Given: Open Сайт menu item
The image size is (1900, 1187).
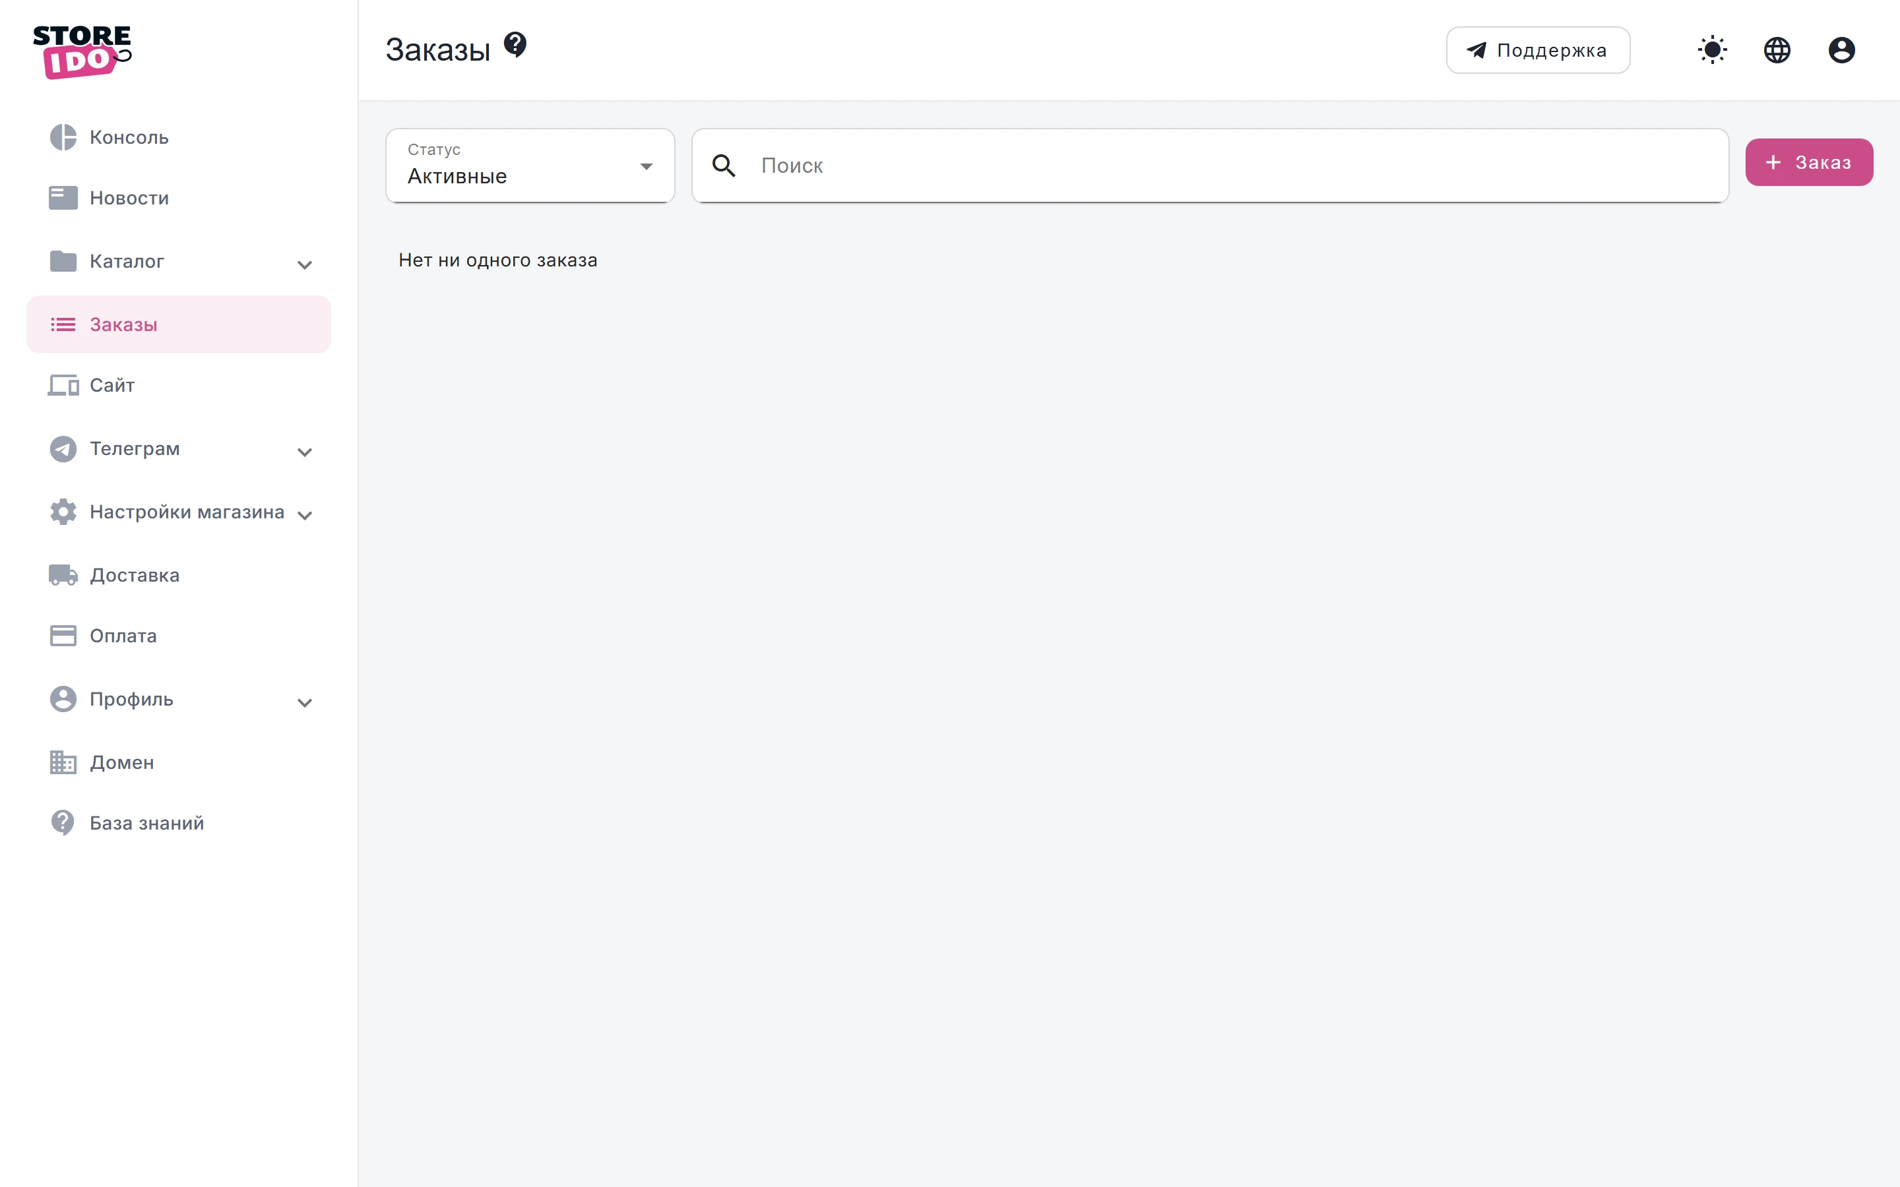Looking at the screenshot, I should (179, 384).
